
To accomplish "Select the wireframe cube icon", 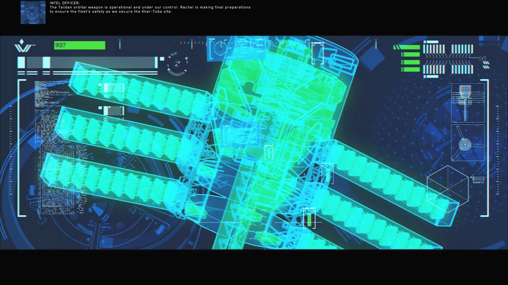I will click(448, 188).
